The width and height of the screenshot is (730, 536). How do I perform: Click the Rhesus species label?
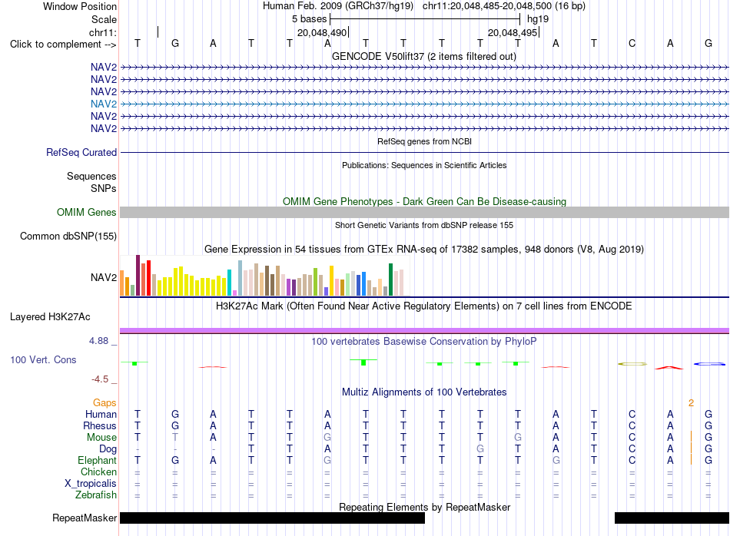point(100,425)
